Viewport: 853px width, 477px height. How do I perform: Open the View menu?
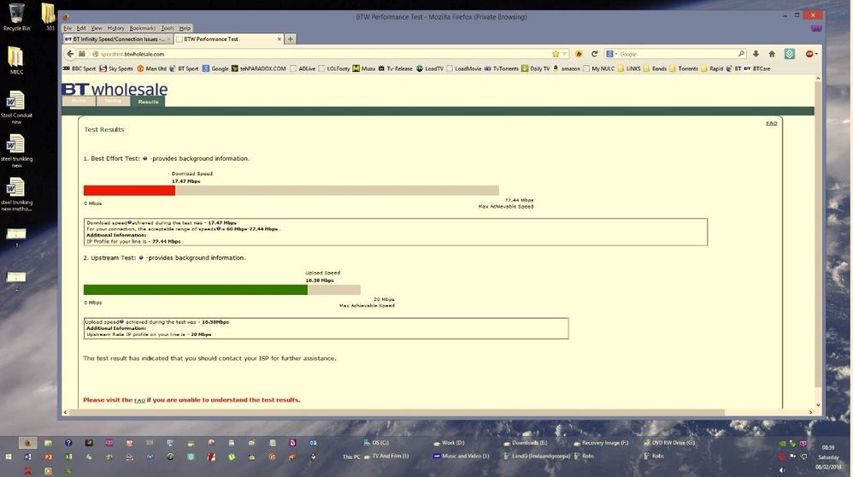point(97,27)
